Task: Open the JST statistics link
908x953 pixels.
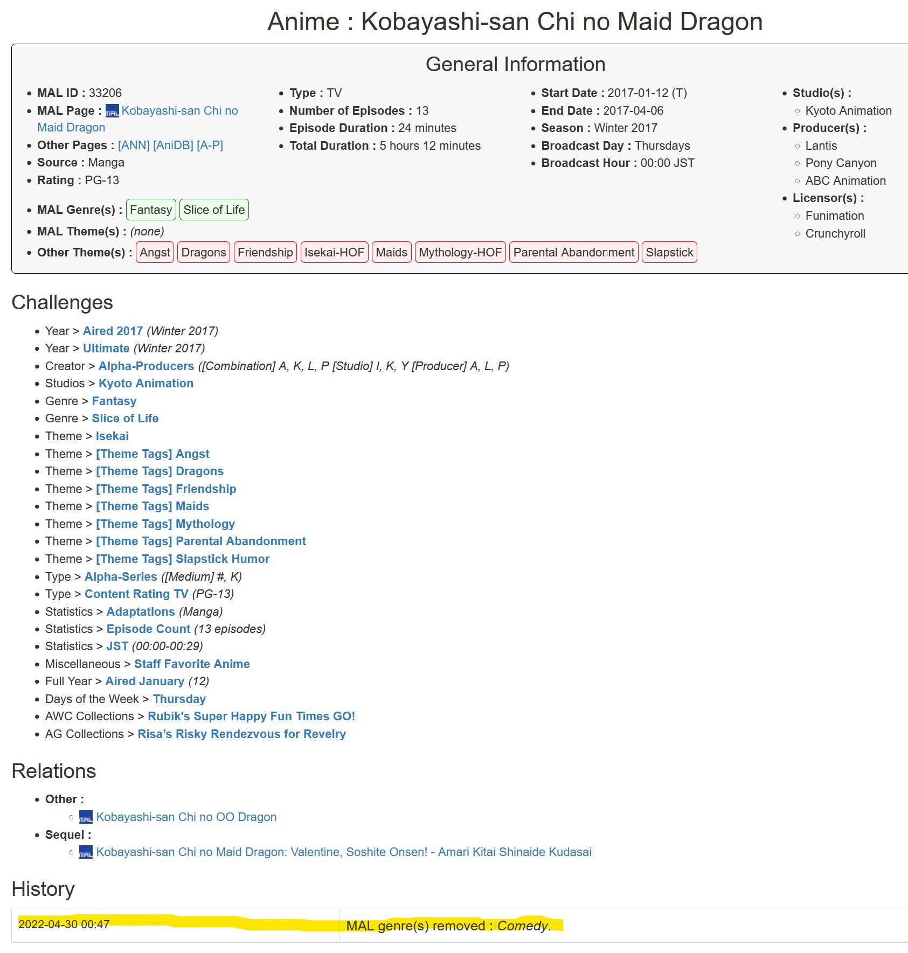Action: (117, 646)
